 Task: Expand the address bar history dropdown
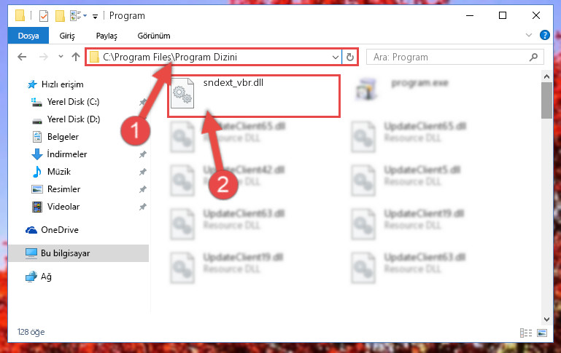pos(336,57)
